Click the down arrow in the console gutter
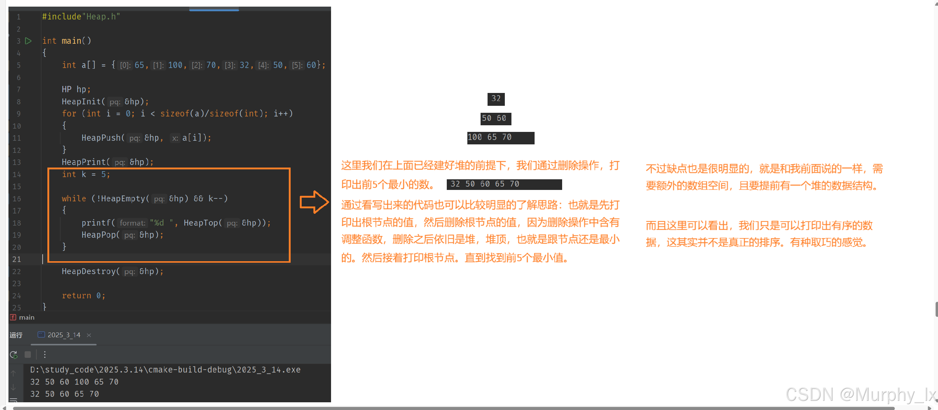Viewport: 938px width, 410px height. (14, 387)
